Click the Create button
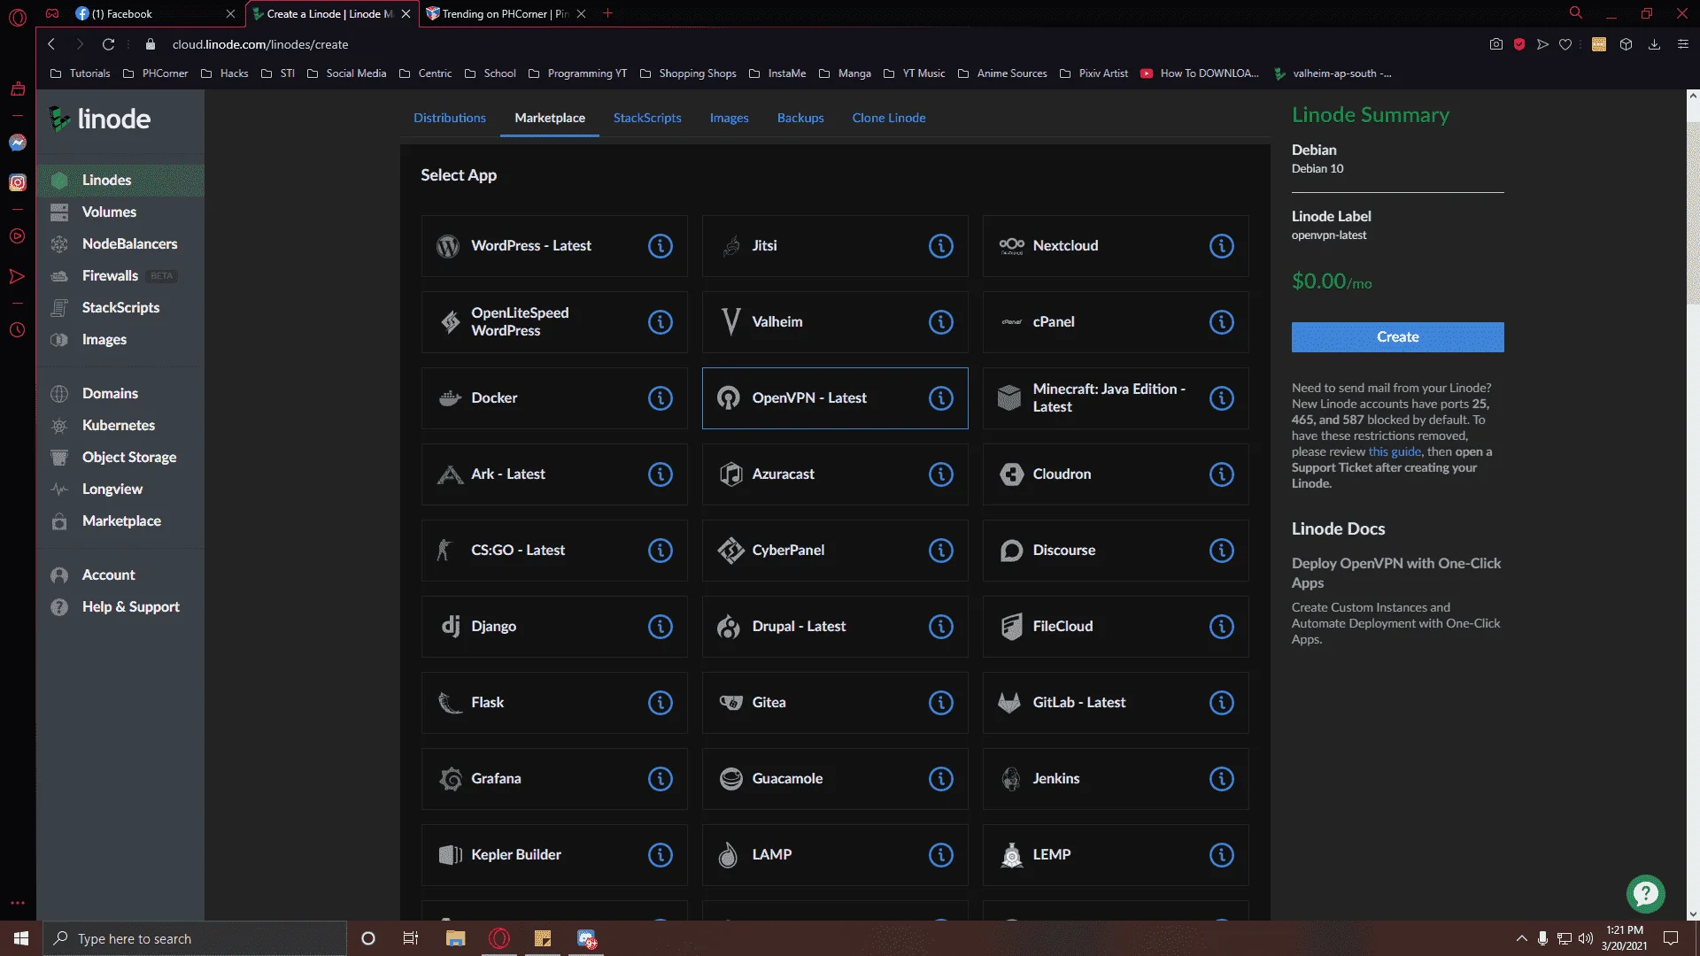Image resolution: width=1700 pixels, height=956 pixels. coord(1397,337)
